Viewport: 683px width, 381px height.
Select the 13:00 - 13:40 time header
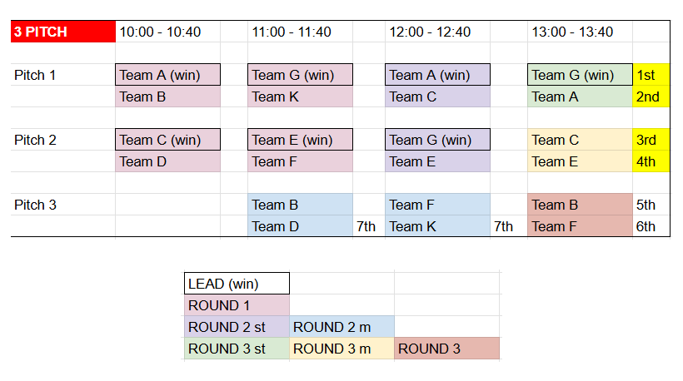pyautogui.click(x=580, y=32)
